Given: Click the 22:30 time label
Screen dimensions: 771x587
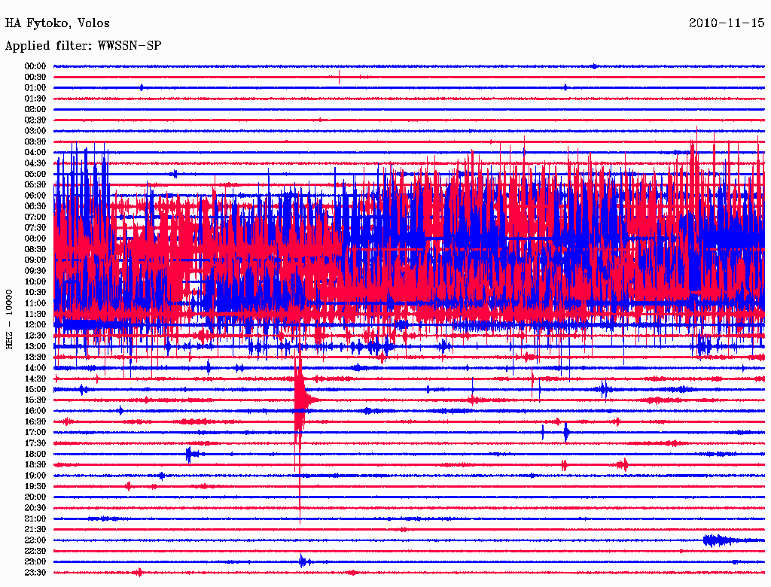Looking at the screenshot, I should pyautogui.click(x=35, y=551).
